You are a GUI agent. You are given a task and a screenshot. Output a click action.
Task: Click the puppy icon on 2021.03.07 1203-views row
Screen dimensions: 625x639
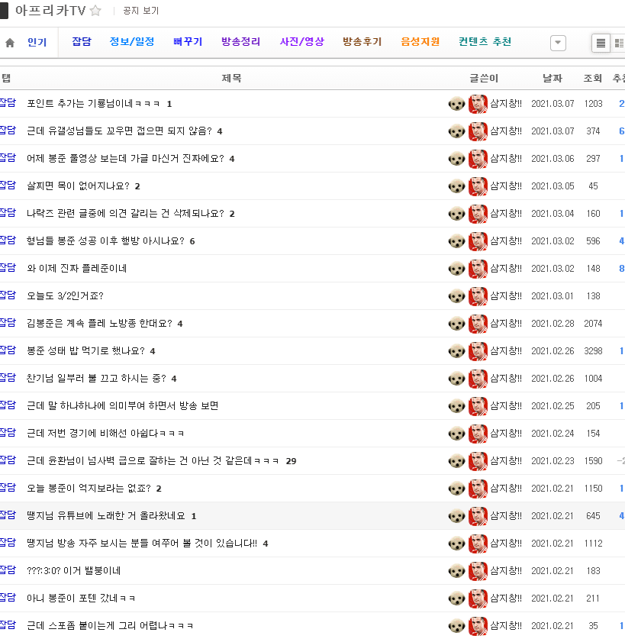pos(456,104)
